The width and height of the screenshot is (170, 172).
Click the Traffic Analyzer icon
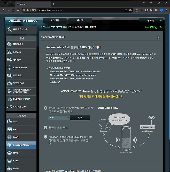point(10,91)
